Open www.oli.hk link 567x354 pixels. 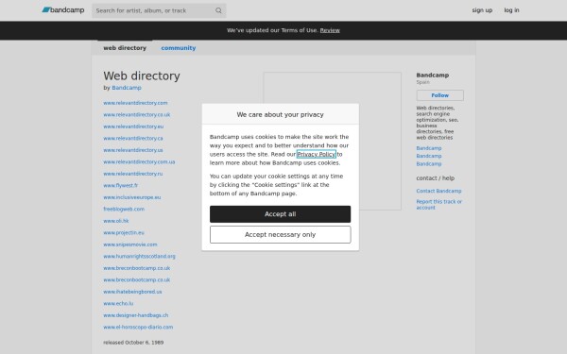[115, 221]
